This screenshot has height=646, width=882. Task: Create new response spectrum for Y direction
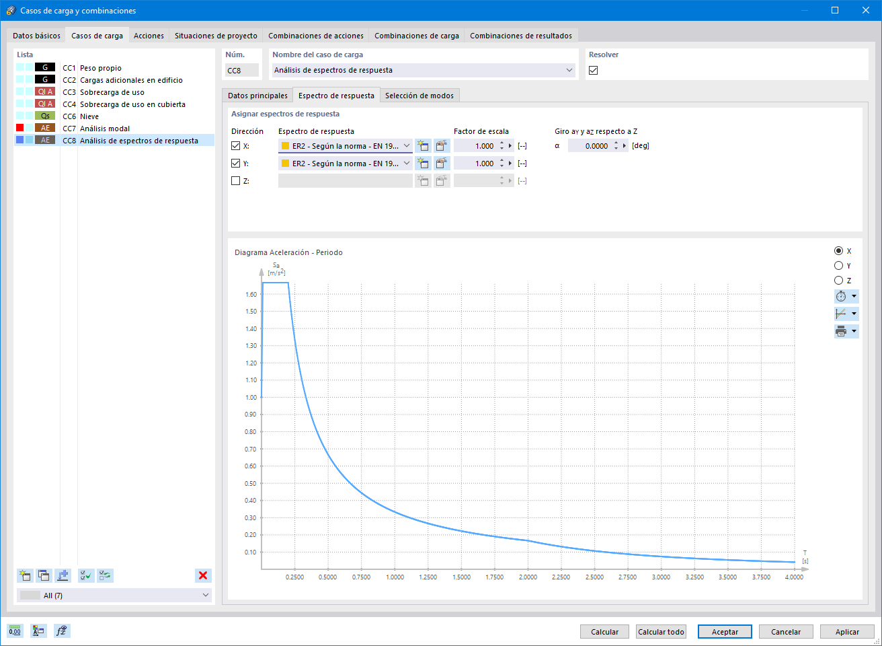click(x=423, y=164)
